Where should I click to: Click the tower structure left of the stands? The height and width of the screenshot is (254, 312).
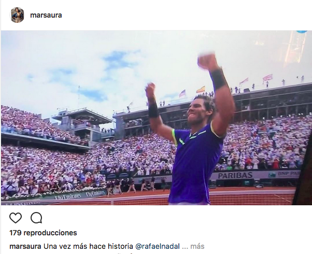coord(82,124)
